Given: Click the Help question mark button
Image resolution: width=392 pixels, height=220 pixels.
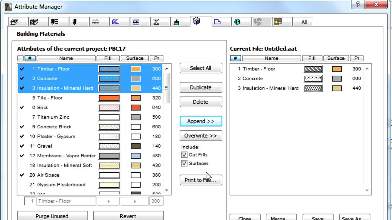Looking at the screenshot, I should coord(359,4).
